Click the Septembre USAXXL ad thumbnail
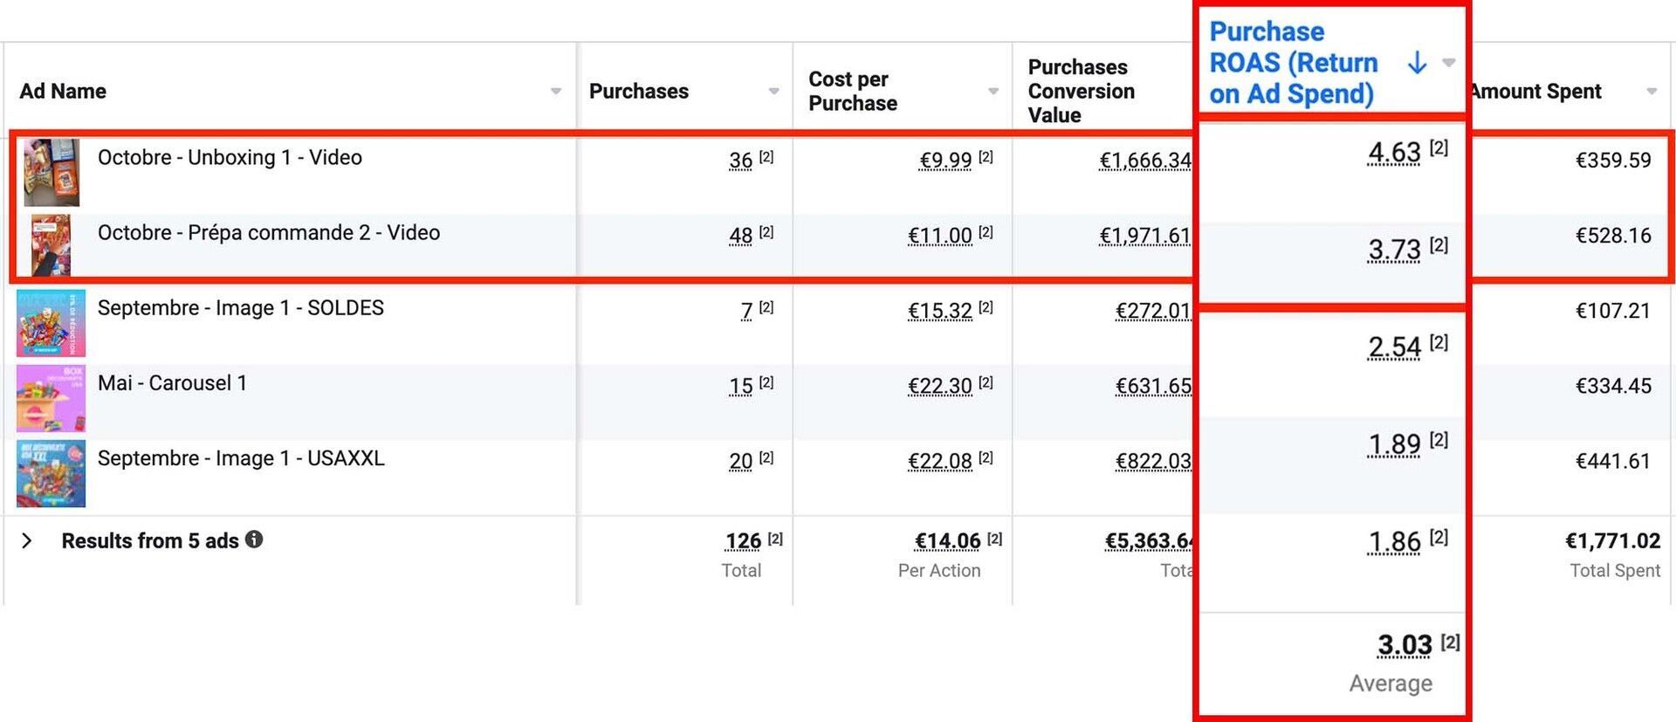Viewport: 1676px width, 722px height. (51, 473)
